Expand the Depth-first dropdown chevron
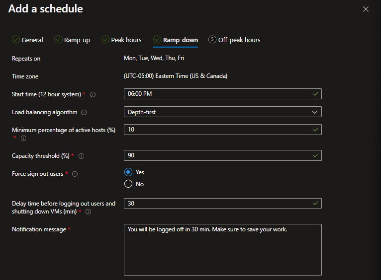 (314, 112)
